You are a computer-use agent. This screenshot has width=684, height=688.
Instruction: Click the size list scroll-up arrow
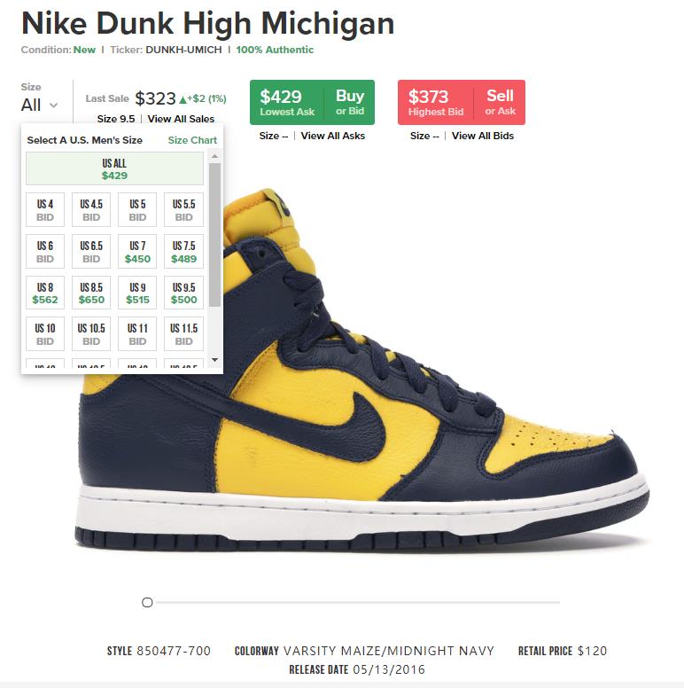tap(214, 156)
